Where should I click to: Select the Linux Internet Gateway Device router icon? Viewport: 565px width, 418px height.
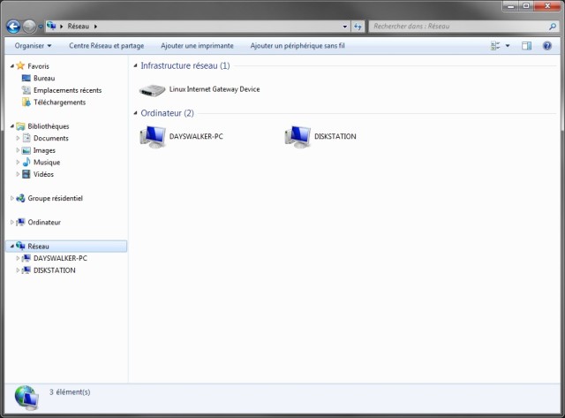coord(153,90)
